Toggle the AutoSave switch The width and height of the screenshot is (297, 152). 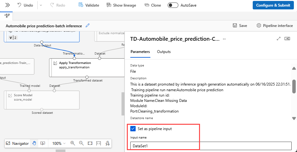(x=173, y=5)
